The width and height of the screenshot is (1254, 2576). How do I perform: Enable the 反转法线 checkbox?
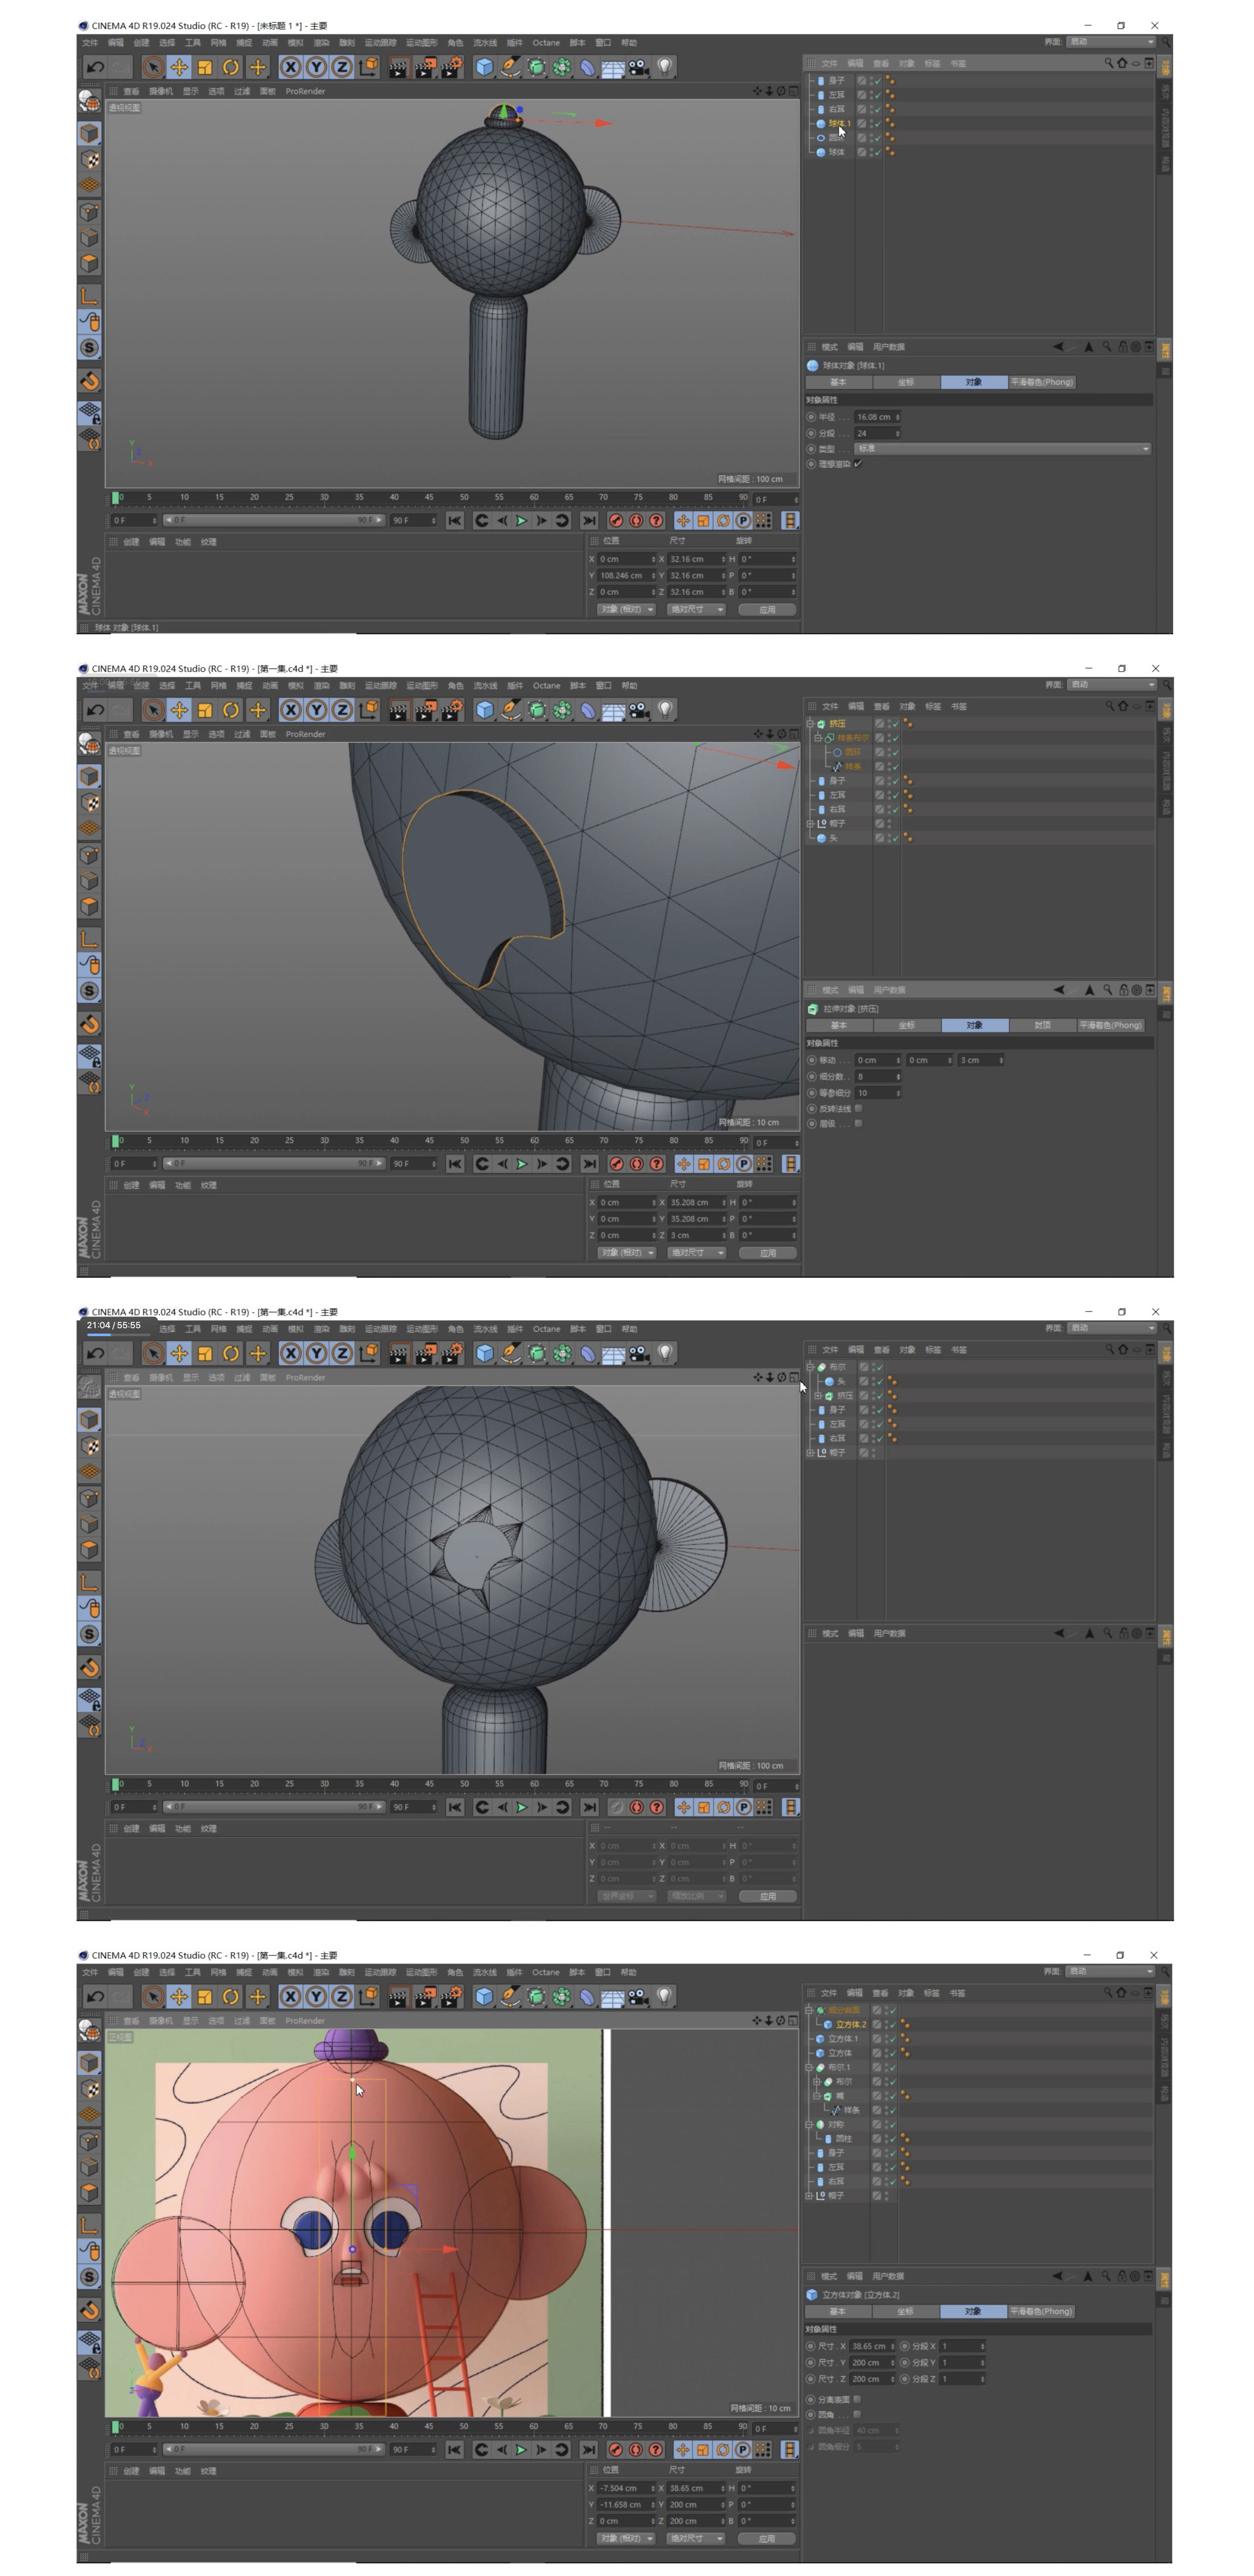(x=858, y=1108)
